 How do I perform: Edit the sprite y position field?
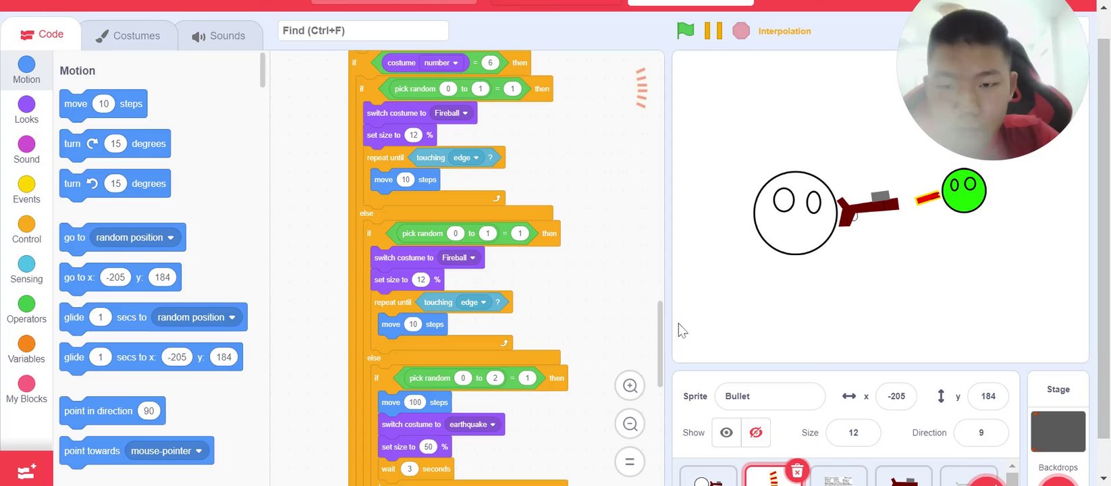point(988,396)
